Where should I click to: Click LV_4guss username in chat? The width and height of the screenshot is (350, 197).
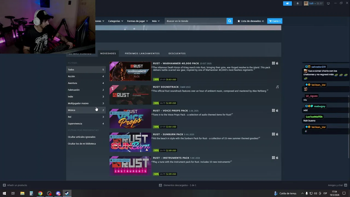pyautogui.click(x=312, y=96)
